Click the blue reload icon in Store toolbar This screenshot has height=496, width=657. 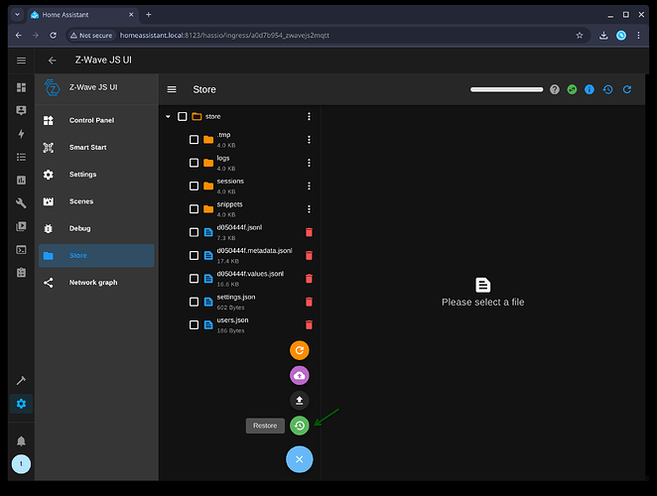tap(627, 89)
